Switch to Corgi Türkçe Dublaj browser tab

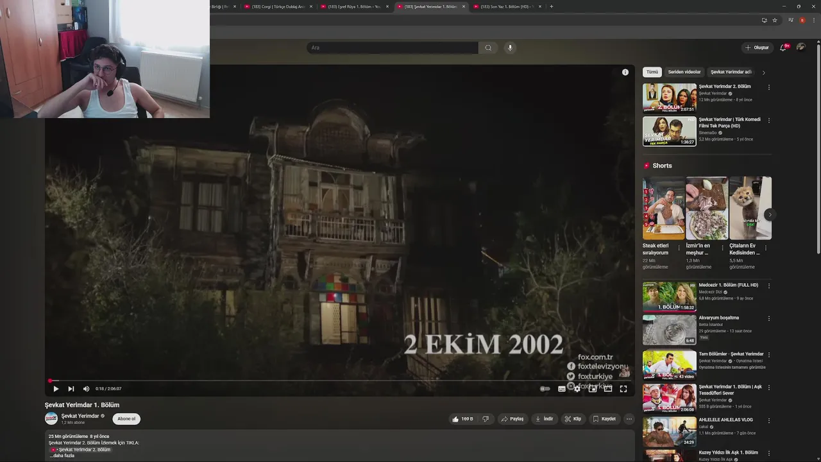[278, 6]
